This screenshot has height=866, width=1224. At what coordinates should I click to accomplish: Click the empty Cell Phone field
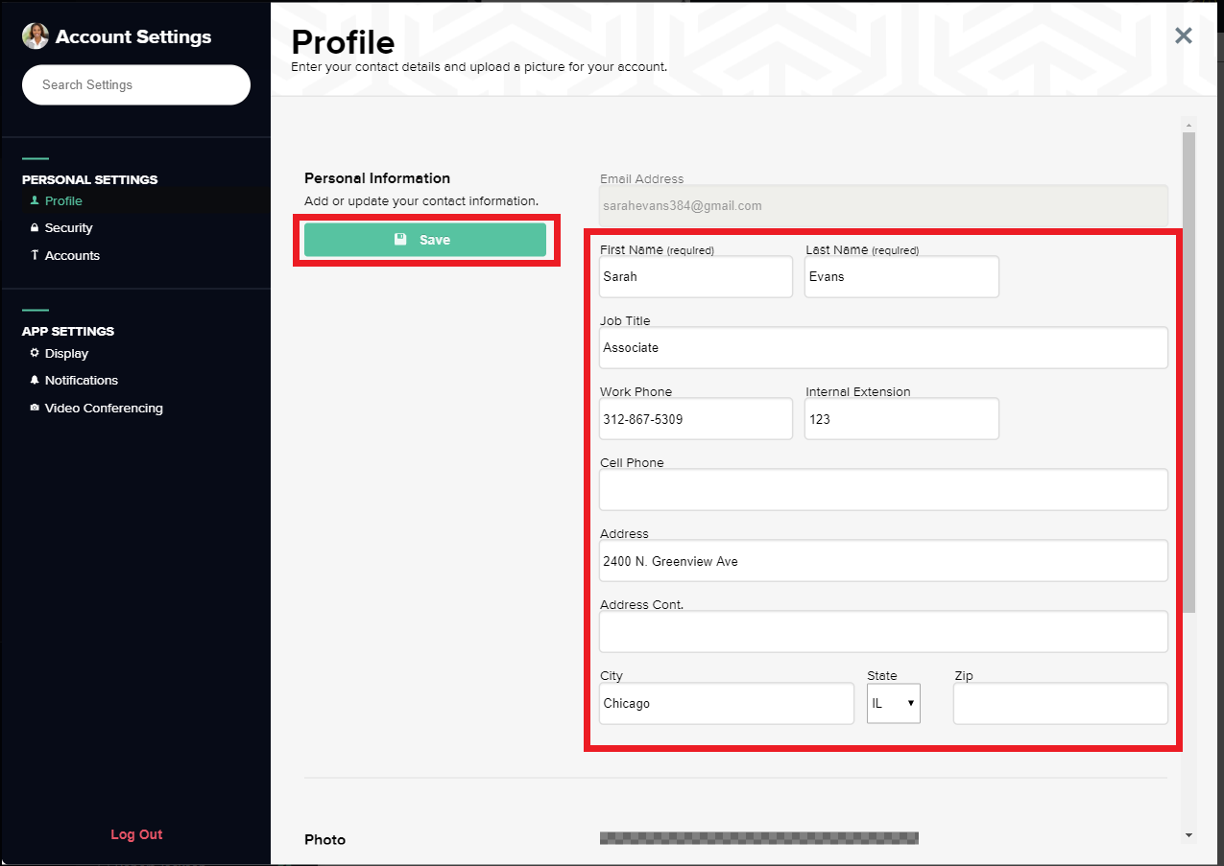click(x=883, y=490)
